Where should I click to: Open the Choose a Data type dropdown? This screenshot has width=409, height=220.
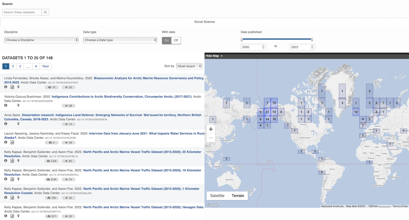tap(120, 40)
